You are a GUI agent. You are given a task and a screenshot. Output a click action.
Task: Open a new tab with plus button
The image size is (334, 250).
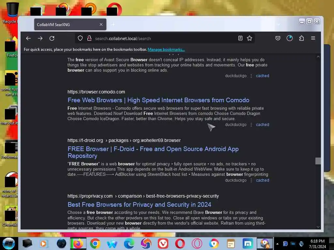tap(113, 25)
